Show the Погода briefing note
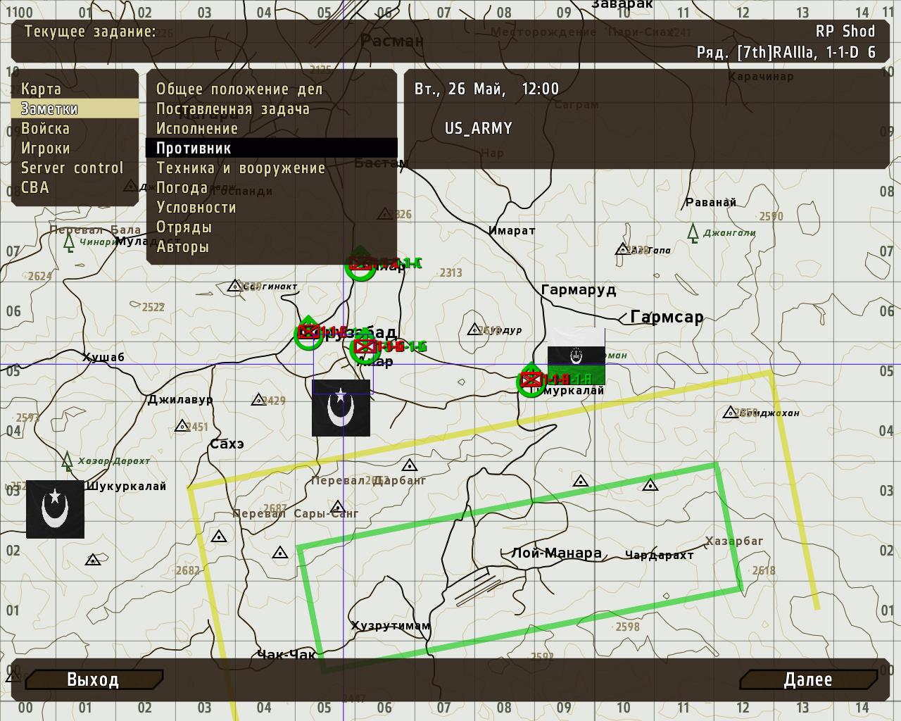 tap(182, 188)
